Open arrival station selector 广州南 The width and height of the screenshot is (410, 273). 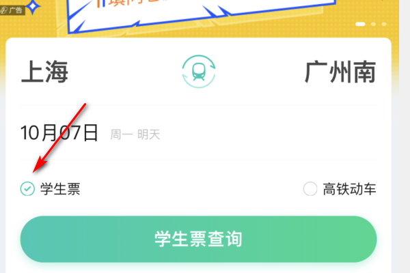[340, 72]
